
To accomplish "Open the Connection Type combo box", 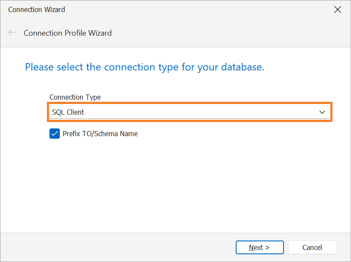I will click(x=189, y=112).
